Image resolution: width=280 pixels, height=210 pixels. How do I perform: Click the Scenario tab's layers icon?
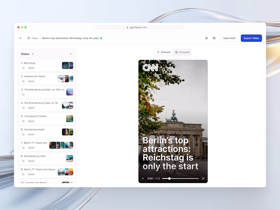(x=177, y=52)
